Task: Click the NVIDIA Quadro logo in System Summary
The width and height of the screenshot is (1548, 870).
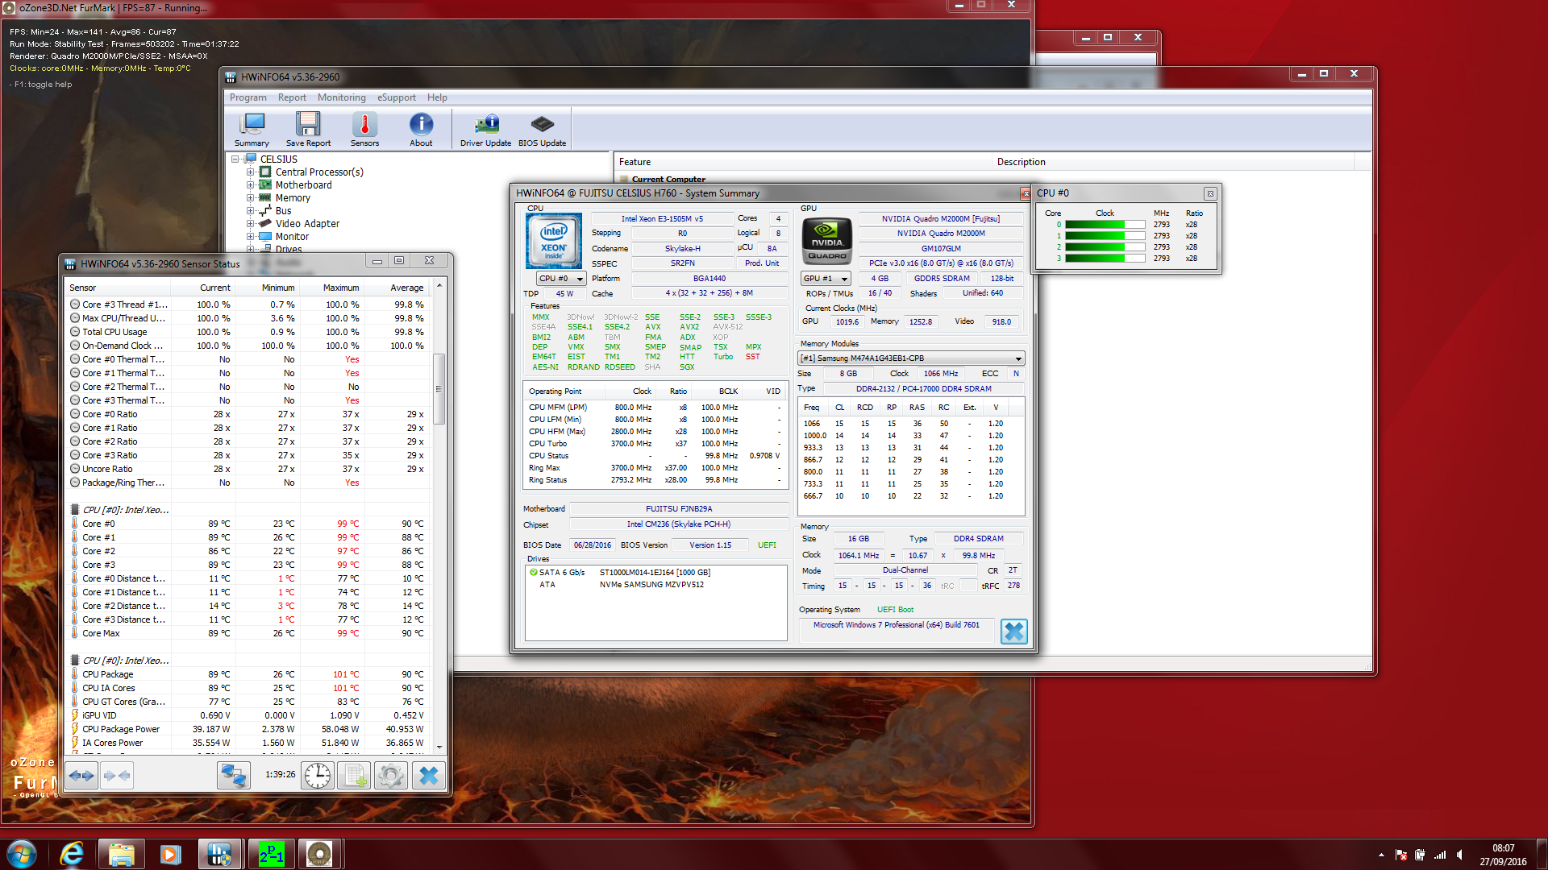Action: [826, 241]
